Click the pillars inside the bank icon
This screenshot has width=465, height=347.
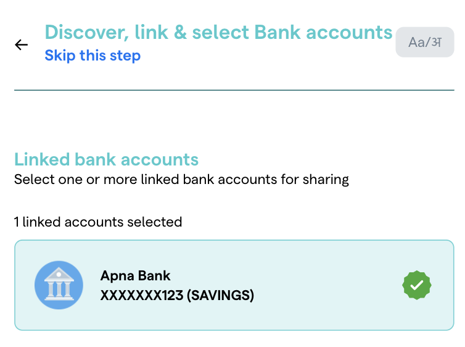coord(59,288)
